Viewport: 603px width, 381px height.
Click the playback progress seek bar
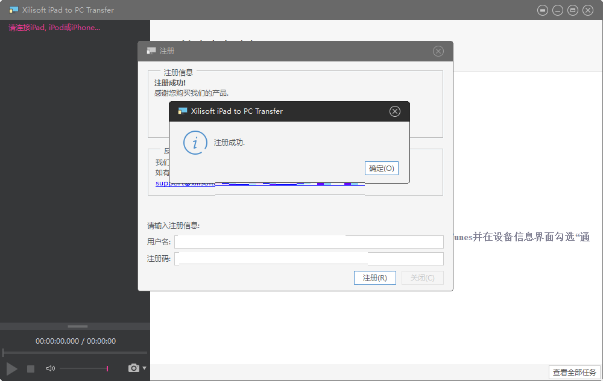[x=75, y=352]
